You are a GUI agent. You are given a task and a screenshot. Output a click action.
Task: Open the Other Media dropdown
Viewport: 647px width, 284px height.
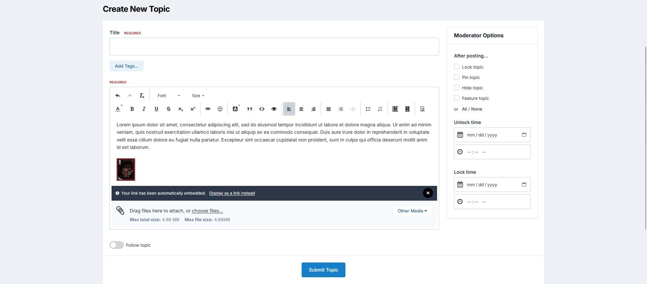pos(412,211)
